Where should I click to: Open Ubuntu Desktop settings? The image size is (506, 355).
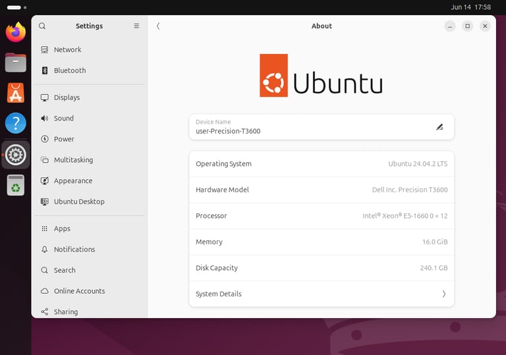point(90,202)
